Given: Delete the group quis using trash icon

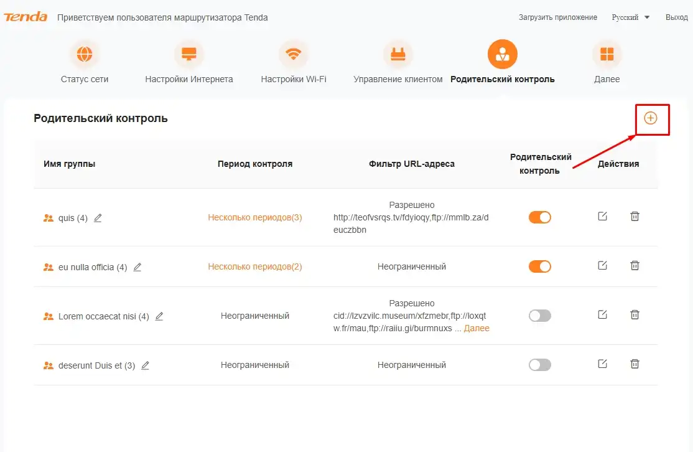Looking at the screenshot, I should (x=635, y=216).
